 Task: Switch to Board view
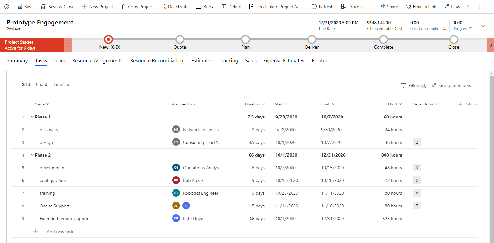pyautogui.click(x=41, y=85)
